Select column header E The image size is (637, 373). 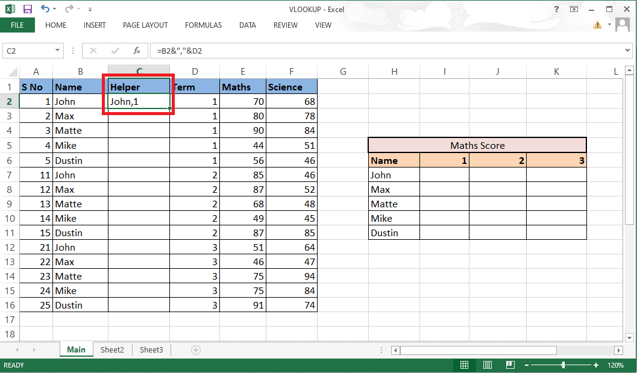click(x=243, y=72)
